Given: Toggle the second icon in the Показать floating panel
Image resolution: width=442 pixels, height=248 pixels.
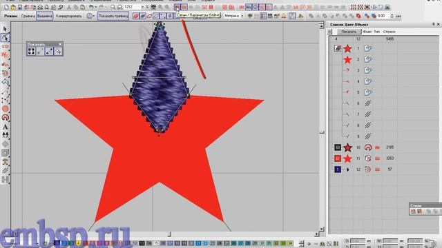Looking at the screenshot, I should point(40,51).
